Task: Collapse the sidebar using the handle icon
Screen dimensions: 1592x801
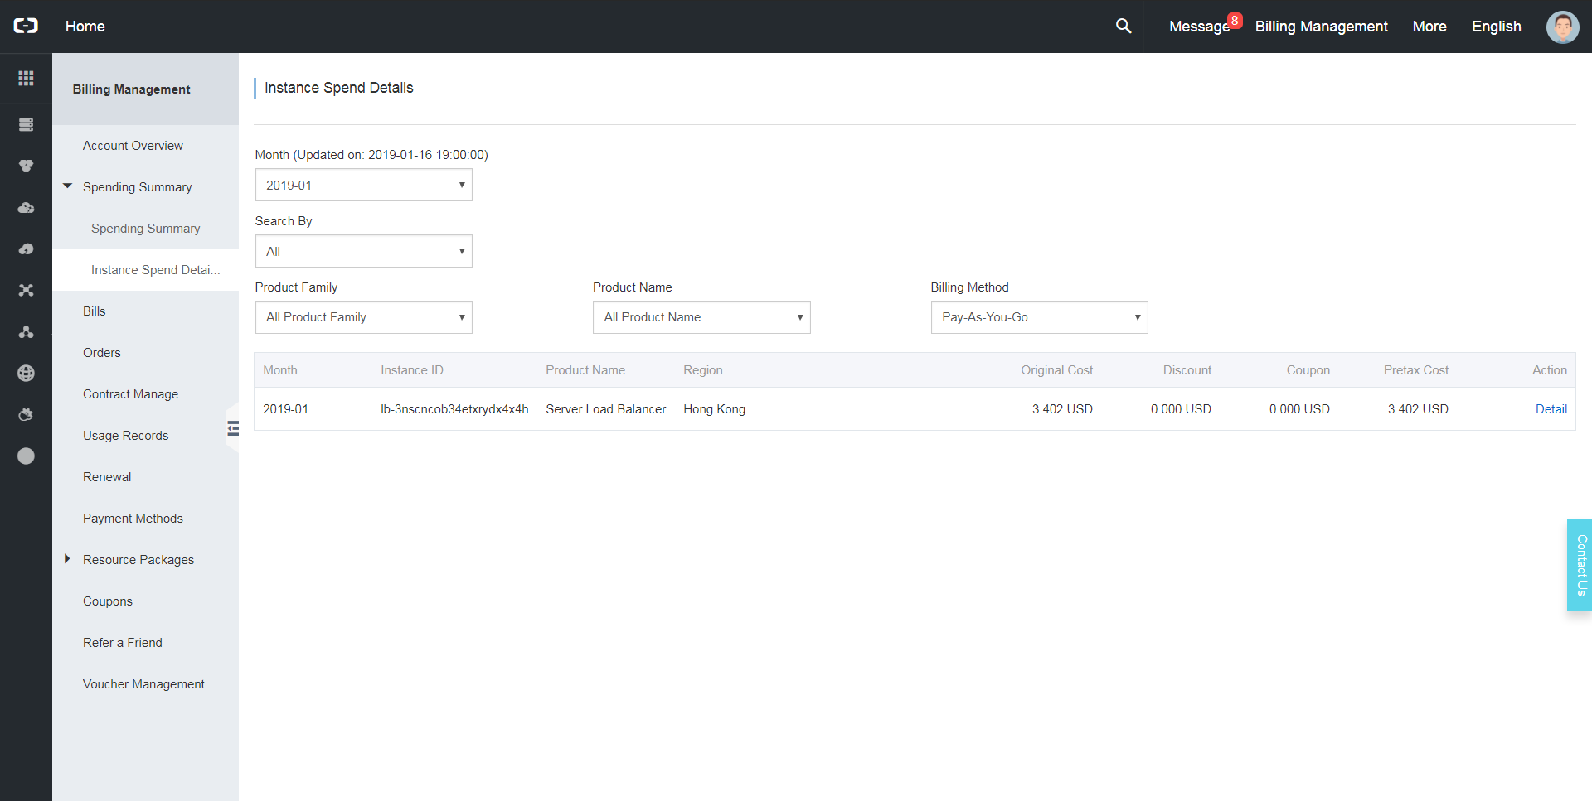Action: click(x=233, y=428)
